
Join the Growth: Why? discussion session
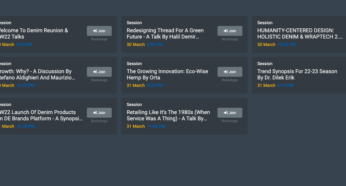(x=99, y=72)
